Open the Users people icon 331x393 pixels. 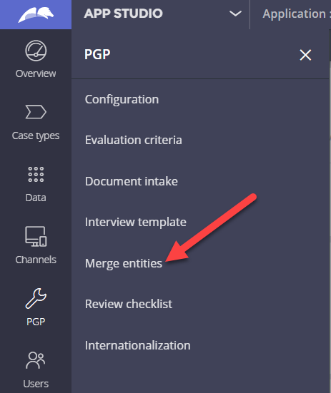[x=36, y=360]
